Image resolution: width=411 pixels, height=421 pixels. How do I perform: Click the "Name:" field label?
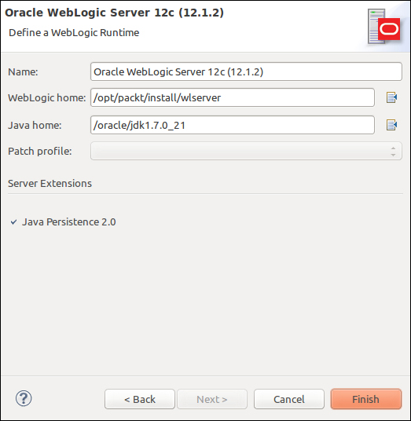point(23,72)
